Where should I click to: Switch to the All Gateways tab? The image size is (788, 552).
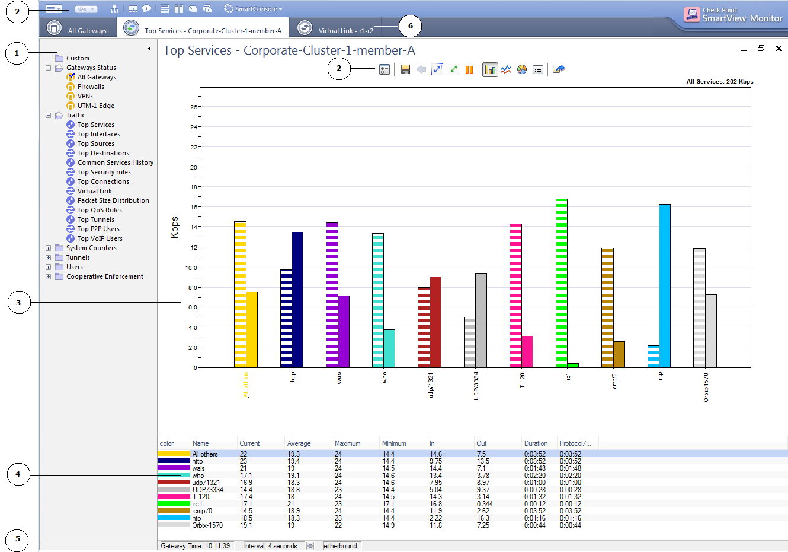click(78, 28)
